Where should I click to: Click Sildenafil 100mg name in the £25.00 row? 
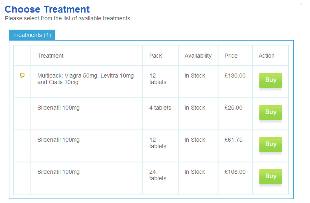[x=59, y=108]
